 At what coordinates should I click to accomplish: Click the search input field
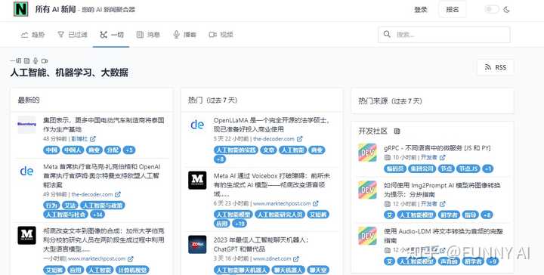(444, 35)
